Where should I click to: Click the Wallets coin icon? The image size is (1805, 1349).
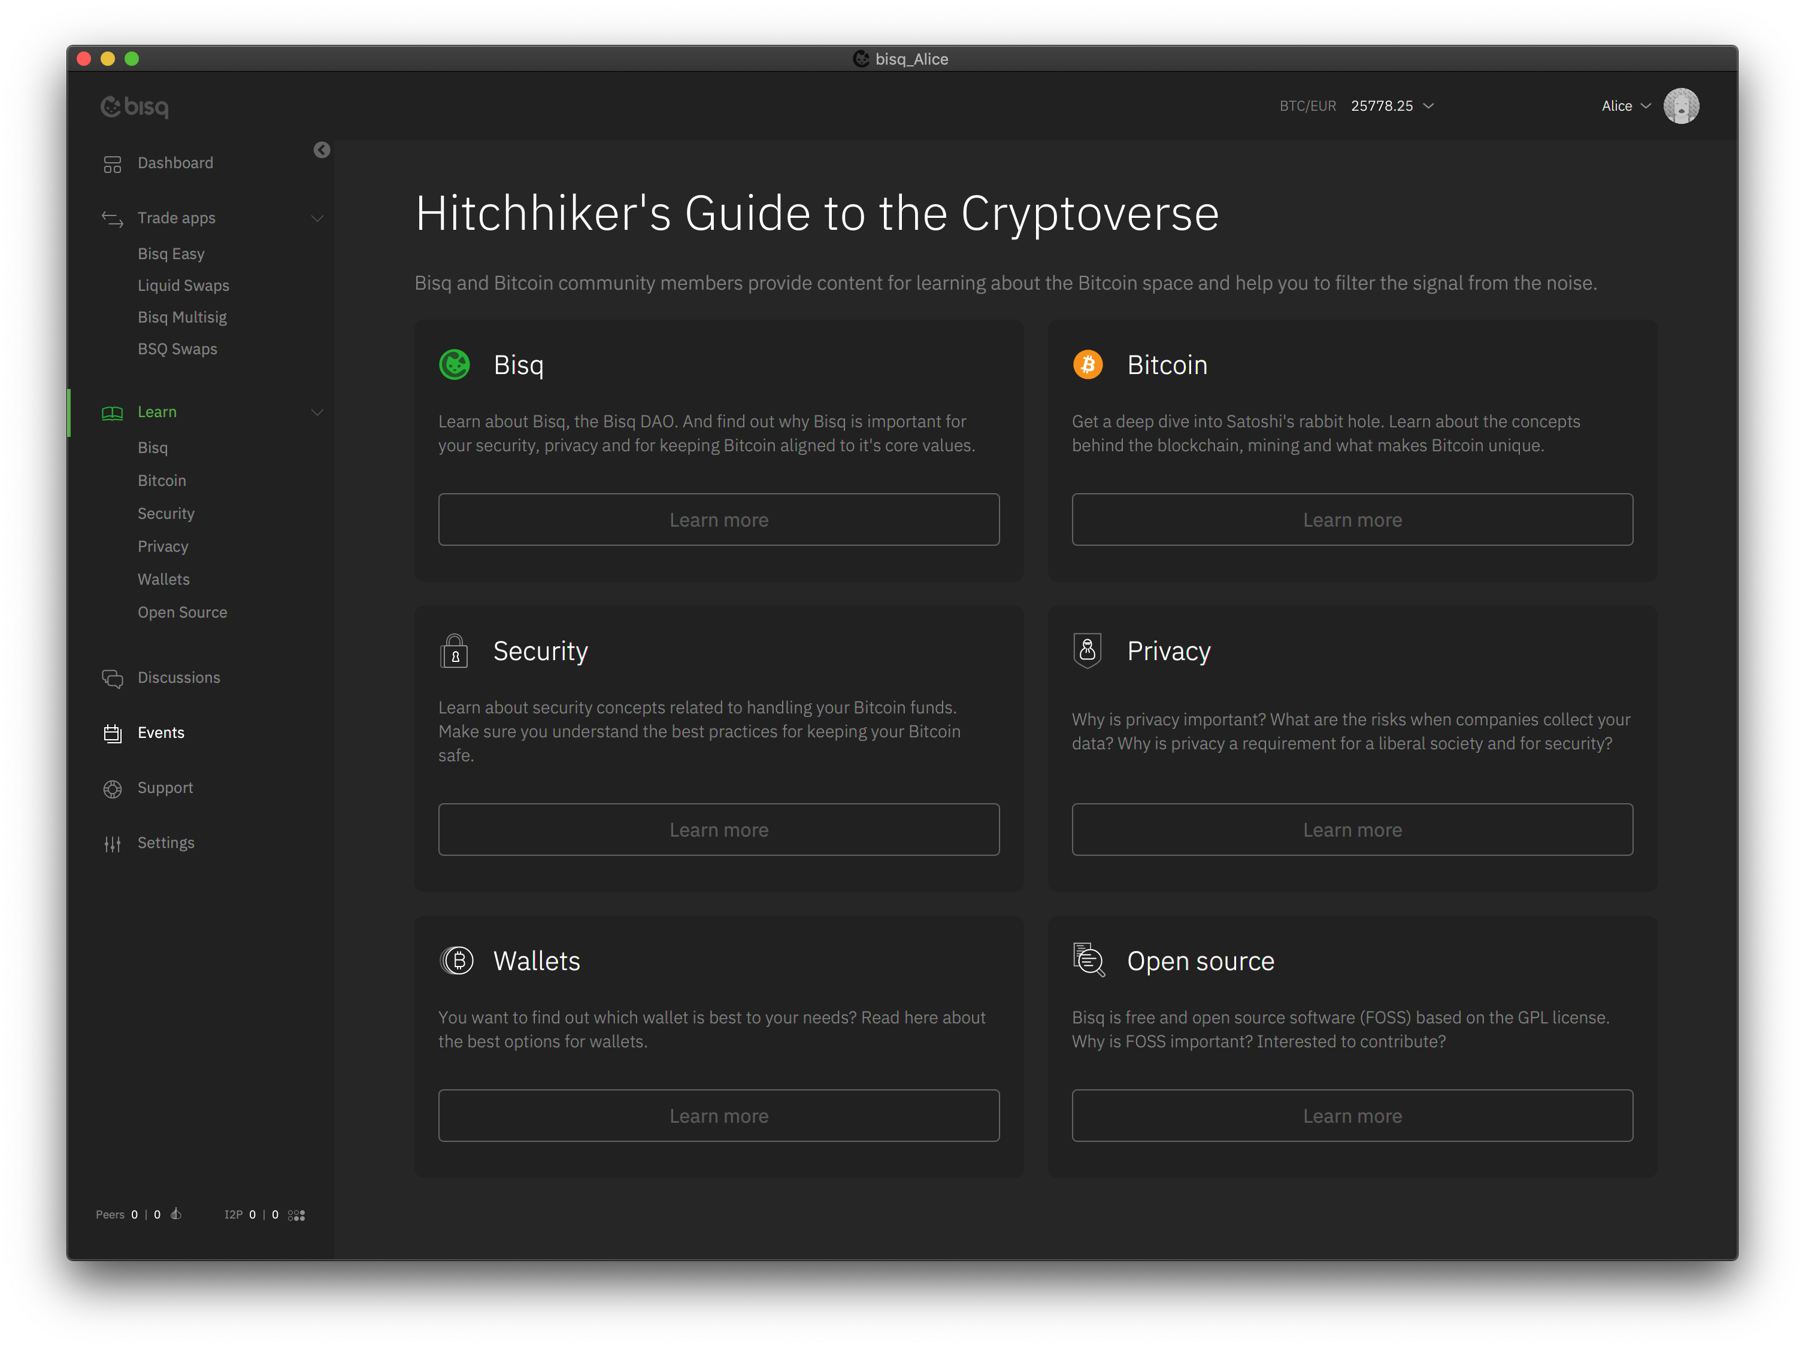point(457,961)
